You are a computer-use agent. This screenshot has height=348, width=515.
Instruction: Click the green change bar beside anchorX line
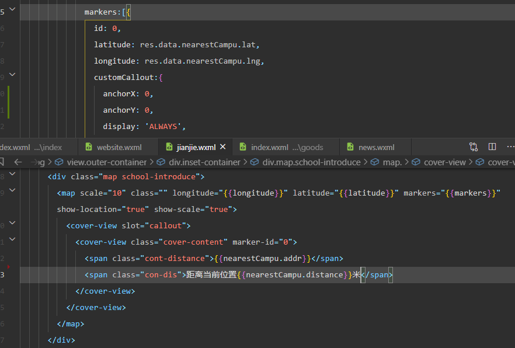point(8,102)
